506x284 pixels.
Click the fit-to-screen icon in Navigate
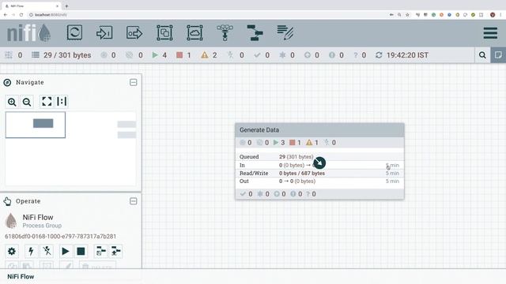point(47,102)
